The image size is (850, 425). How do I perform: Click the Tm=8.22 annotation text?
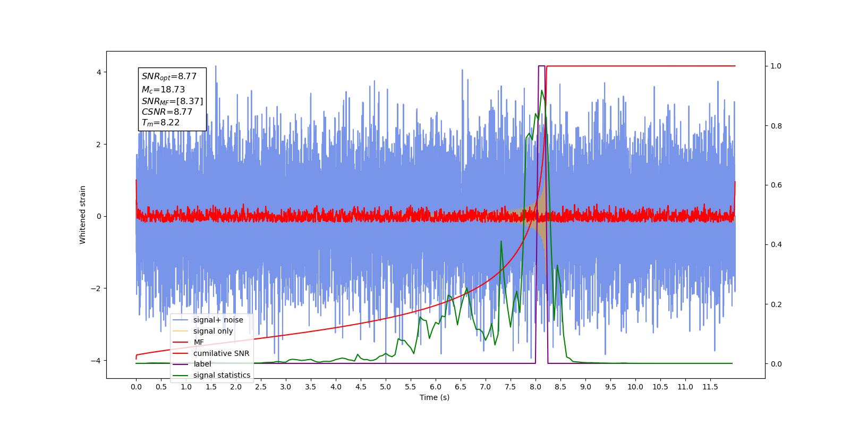coord(160,123)
